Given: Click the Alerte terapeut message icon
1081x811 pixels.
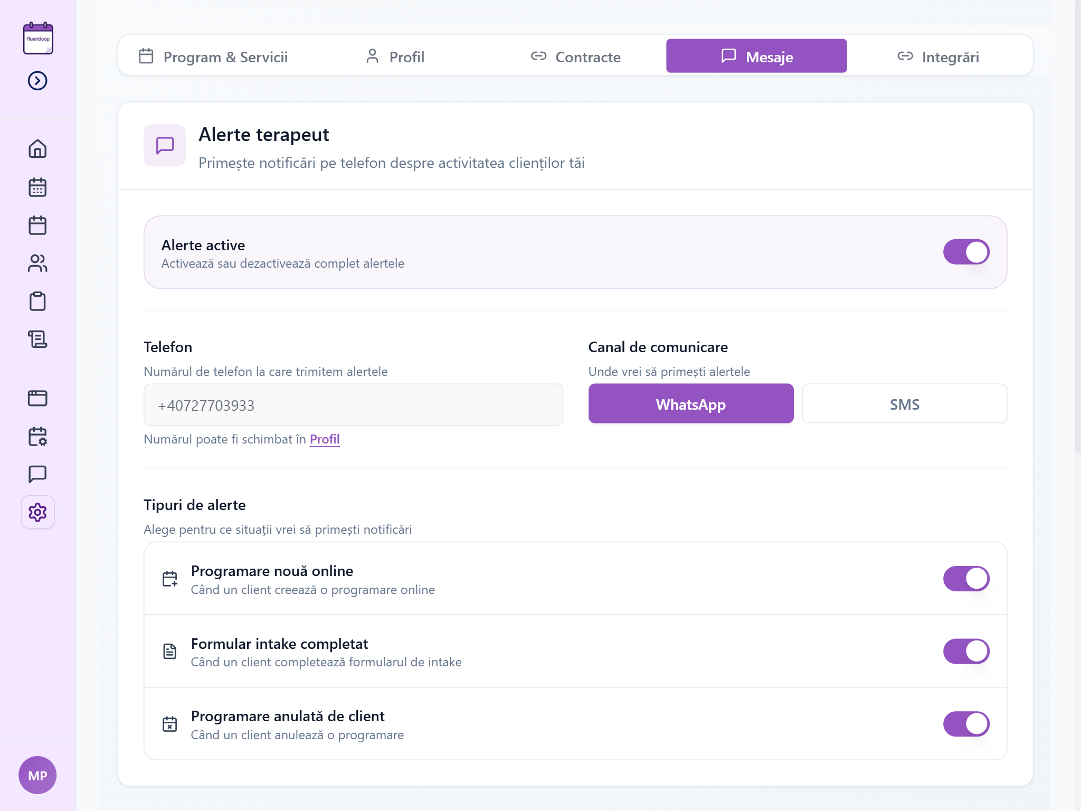Looking at the screenshot, I should (x=165, y=145).
